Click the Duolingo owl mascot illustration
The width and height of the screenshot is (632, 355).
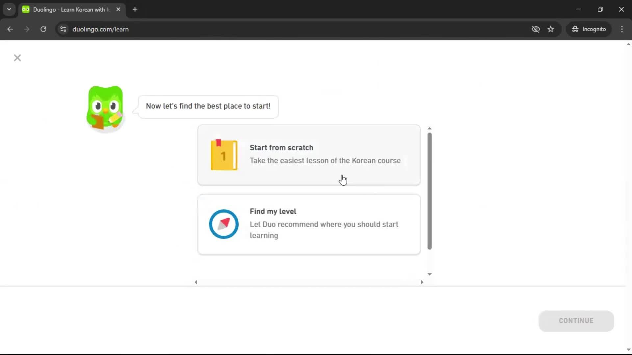point(105,108)
